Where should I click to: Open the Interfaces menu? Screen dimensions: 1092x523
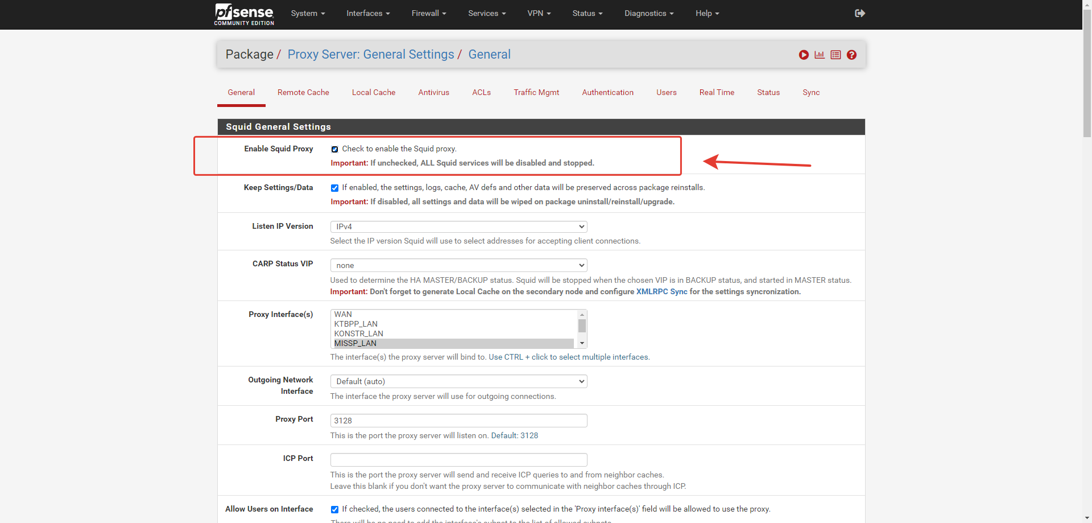click(x=368, y=13)
